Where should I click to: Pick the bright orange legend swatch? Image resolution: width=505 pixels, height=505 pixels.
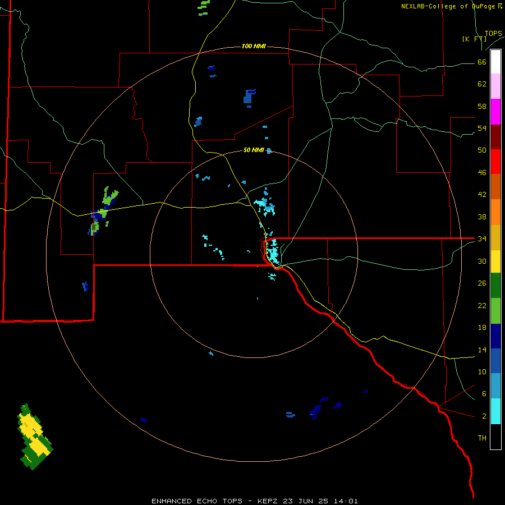coord(495,212)
